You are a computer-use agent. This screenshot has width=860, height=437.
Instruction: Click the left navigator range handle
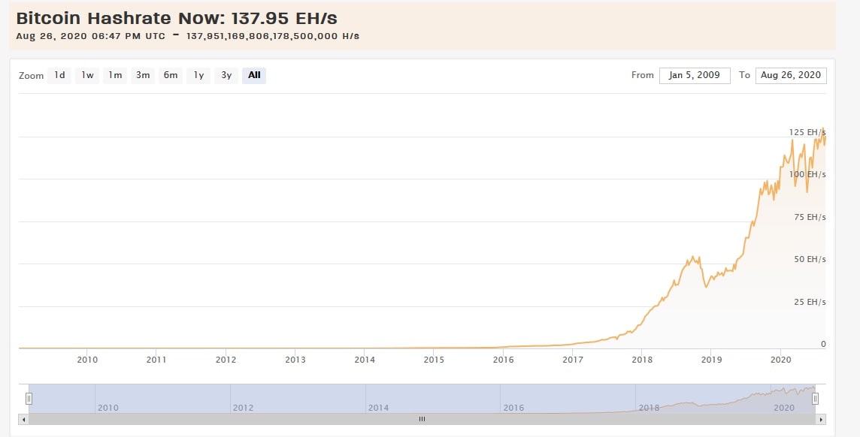pyautogui.click(x=29, y=399)
